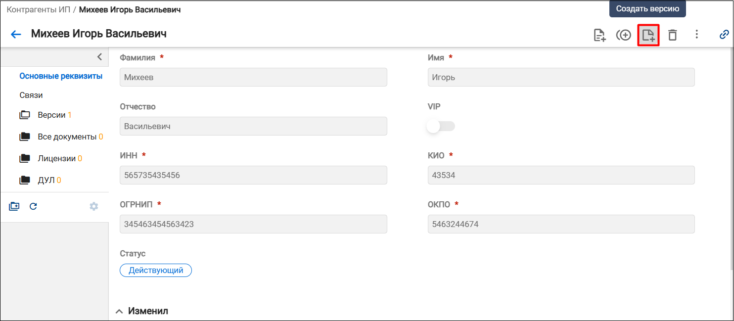Collapse the sidebar with the chevron
This screenshot has height=321, width=734.
point(99,57)
